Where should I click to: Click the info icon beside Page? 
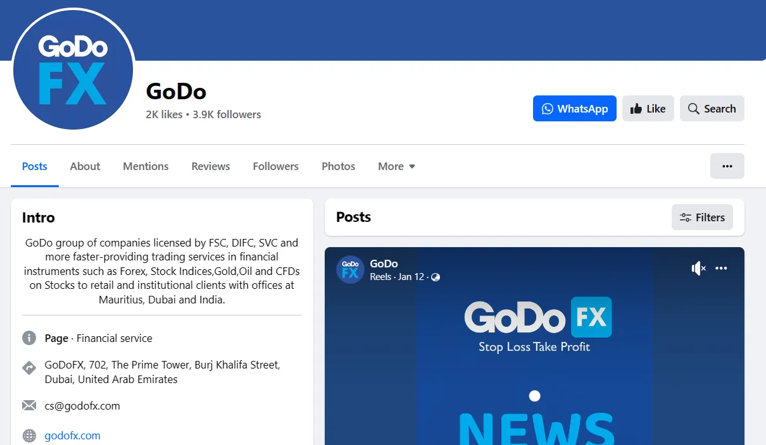point(29,338)
